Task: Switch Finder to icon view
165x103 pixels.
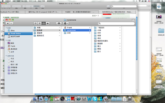Action: pos(36,23)
